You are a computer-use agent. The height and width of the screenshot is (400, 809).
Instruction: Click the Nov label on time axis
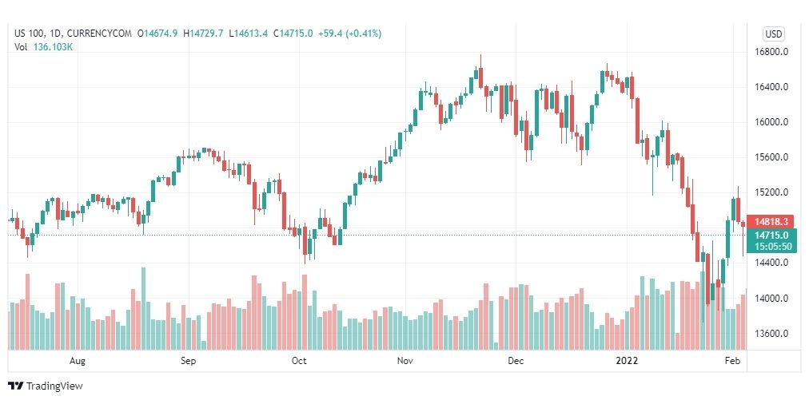pyautogui.click(x=405, y=360)
